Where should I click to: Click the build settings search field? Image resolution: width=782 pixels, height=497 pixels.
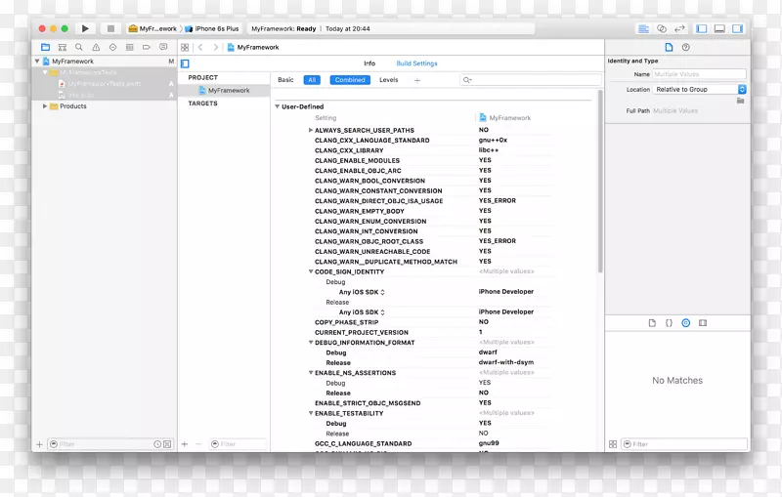click(528, 80)
